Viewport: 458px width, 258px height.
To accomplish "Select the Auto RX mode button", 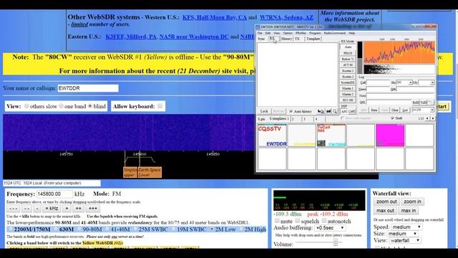I will [x=348, y=47].
